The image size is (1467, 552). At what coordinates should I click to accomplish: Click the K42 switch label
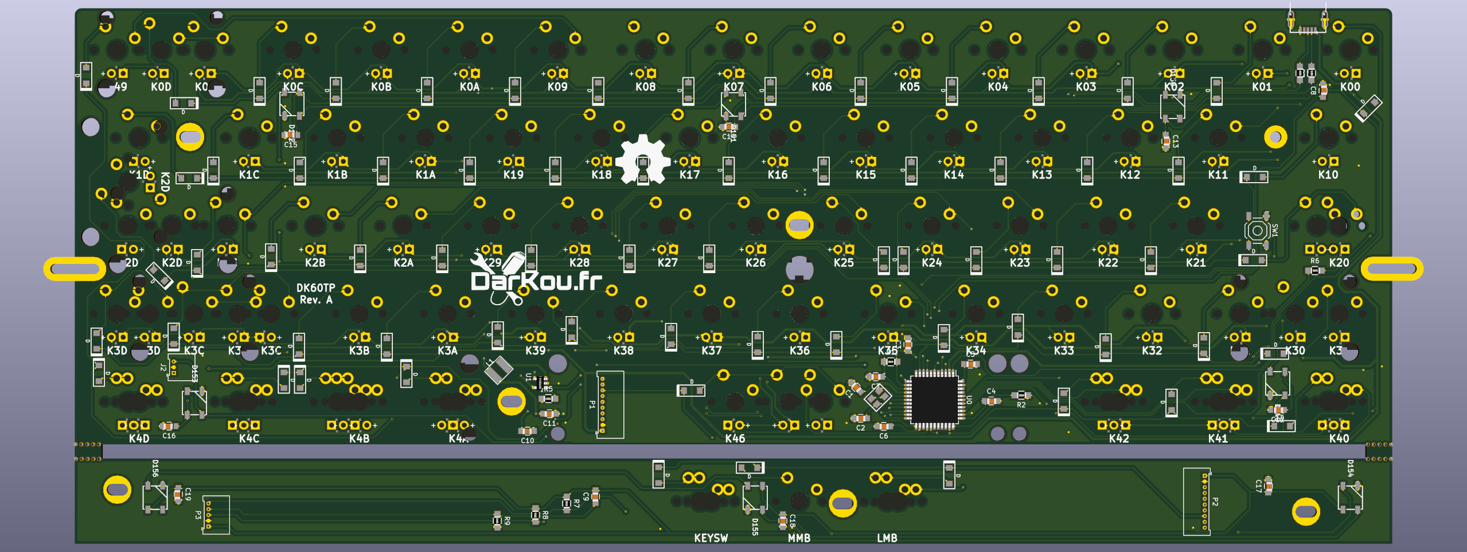click(1119, 439)
